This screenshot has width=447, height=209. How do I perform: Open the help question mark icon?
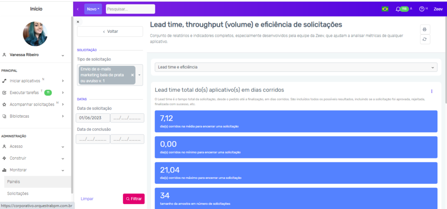[x=421, y=9]
